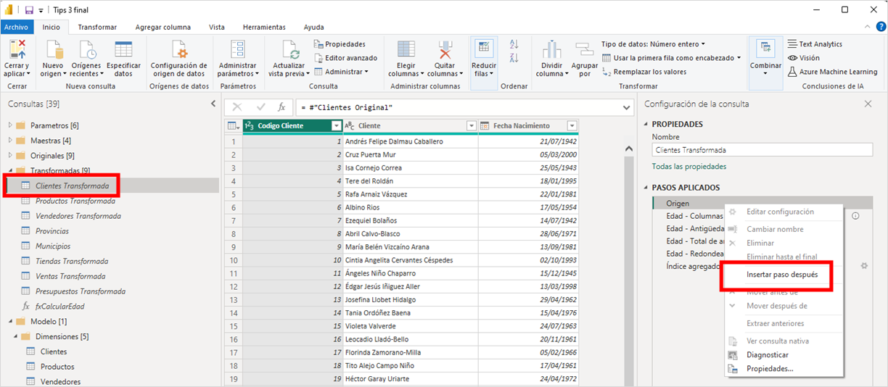Collapse the Consultas pane with arrow
Screen dimensions: 888x387
[x=213, y=104]
